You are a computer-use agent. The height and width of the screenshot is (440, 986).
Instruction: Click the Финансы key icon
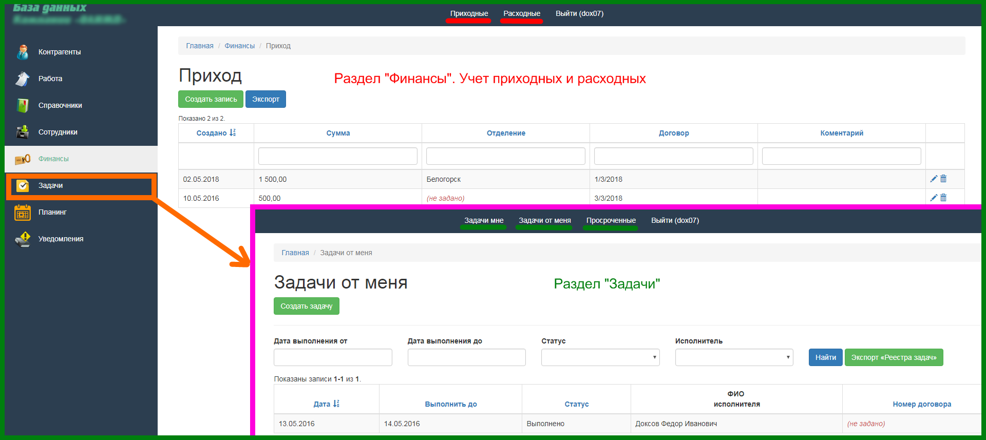click(x=23, y=159)
